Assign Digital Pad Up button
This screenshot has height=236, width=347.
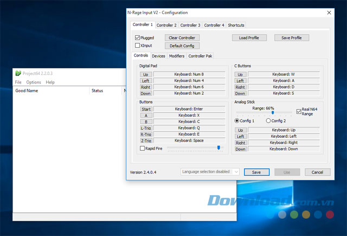[x=146, y=74]
